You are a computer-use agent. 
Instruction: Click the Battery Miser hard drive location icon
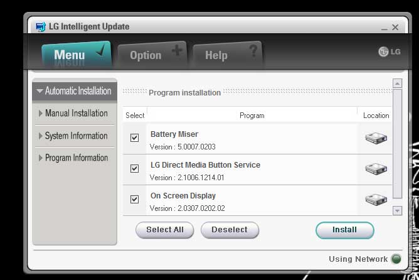coord(376,138)
